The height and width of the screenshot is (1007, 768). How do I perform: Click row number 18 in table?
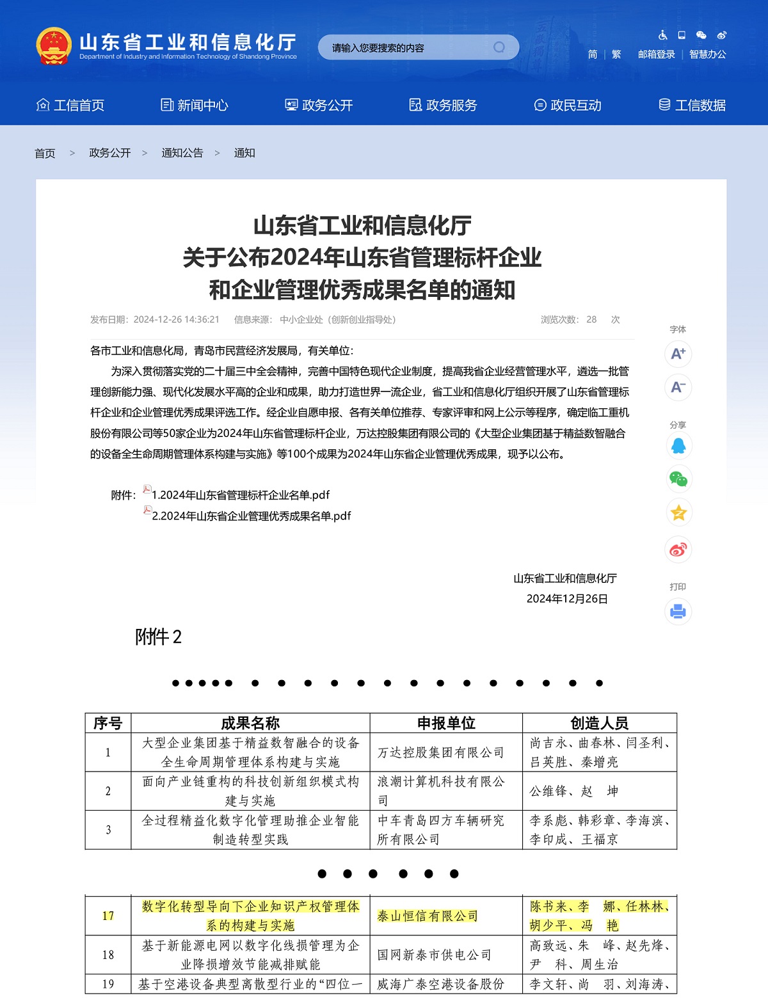[x=108, y=955]
